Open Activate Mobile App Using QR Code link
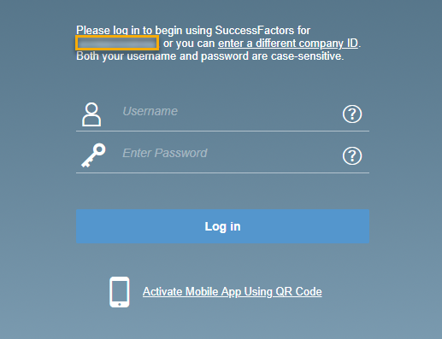The image size is (442, 339). tap(233, 292)
